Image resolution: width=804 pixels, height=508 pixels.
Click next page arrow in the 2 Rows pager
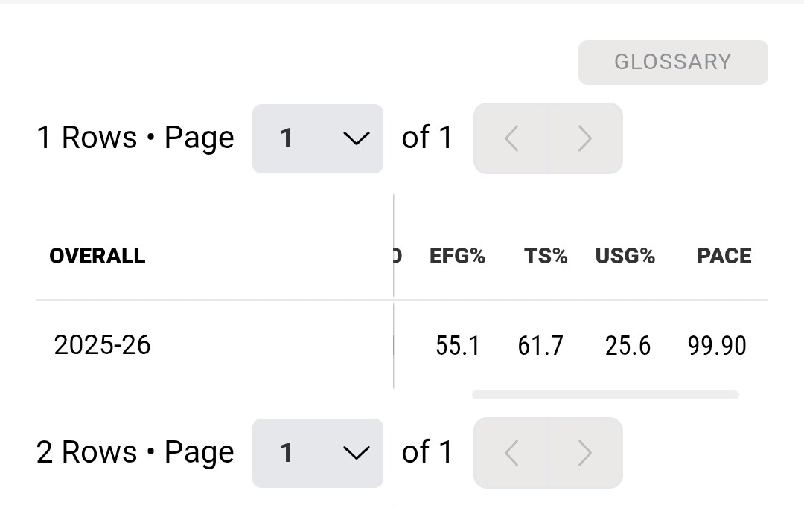coord(585,453)
